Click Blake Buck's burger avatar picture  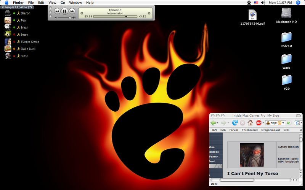point(8,49)
